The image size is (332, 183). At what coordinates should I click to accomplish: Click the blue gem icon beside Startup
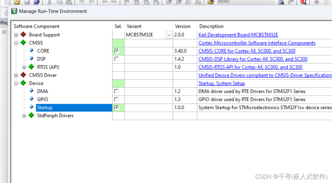pyautogui.click(x=32, y=107)
